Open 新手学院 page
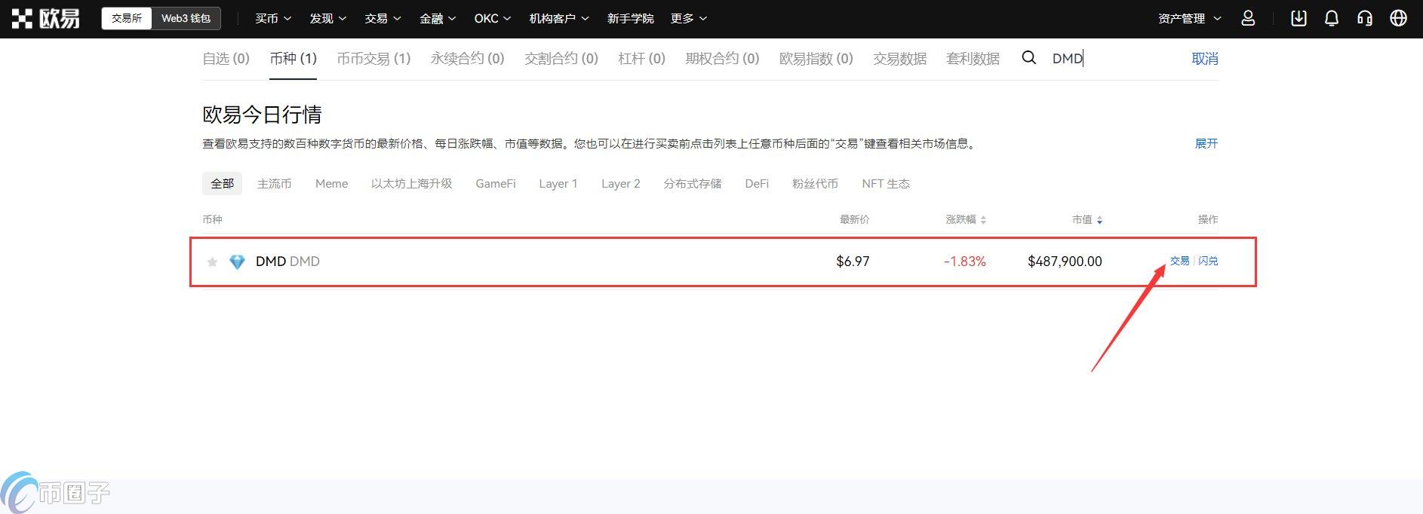 [x=630, y=18]
